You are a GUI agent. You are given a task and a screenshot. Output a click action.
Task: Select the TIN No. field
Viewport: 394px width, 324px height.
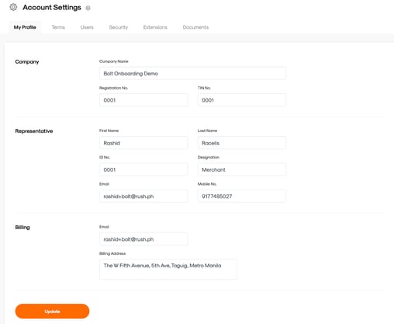click(242, 100)
